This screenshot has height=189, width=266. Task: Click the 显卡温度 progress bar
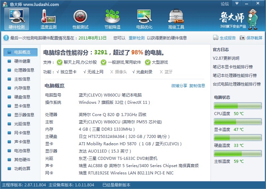click(x=238, y=122)
